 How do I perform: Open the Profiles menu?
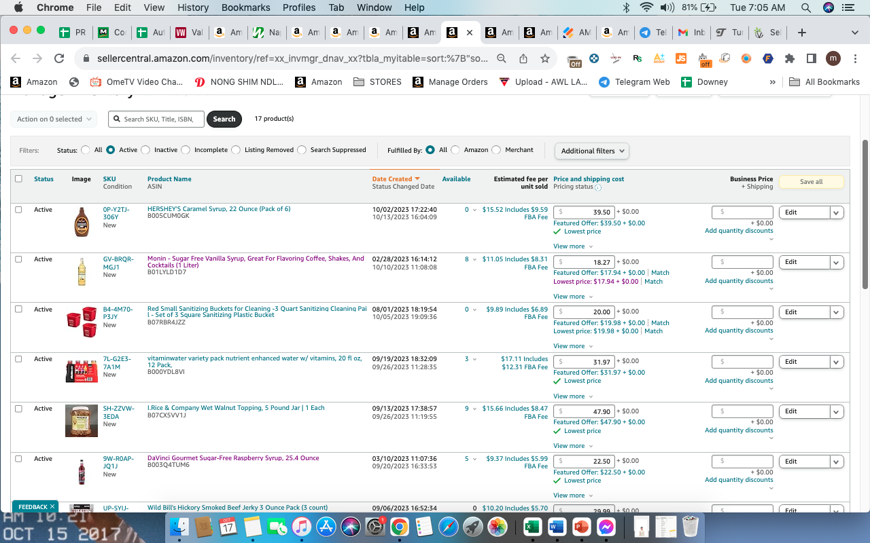coord(299,7)
